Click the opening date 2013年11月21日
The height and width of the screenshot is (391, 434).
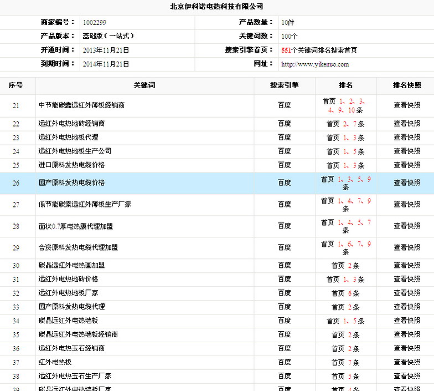click(106, 50)
